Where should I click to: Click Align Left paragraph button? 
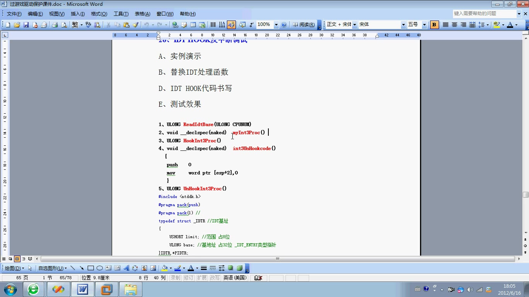[x=445, y=25]
